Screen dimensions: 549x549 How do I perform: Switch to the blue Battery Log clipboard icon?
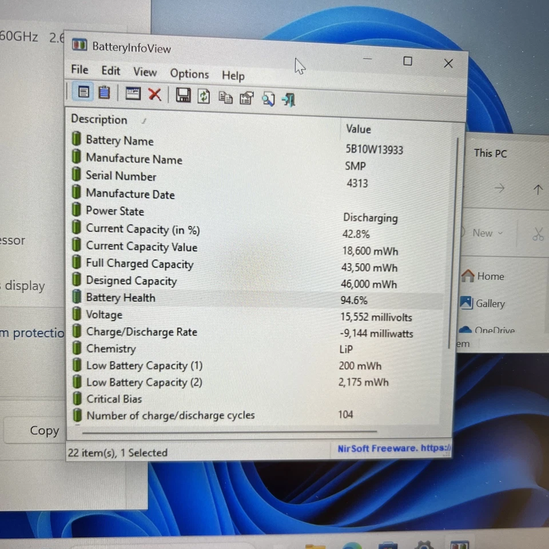(104, 93)
